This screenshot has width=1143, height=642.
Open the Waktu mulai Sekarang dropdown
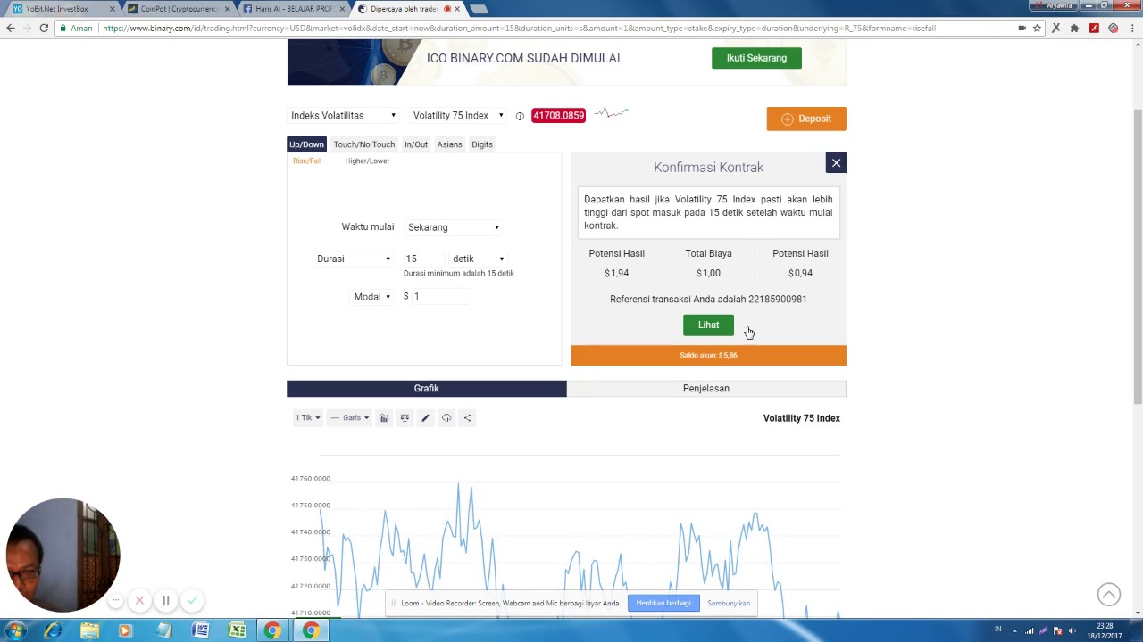[x=454, y=227]
